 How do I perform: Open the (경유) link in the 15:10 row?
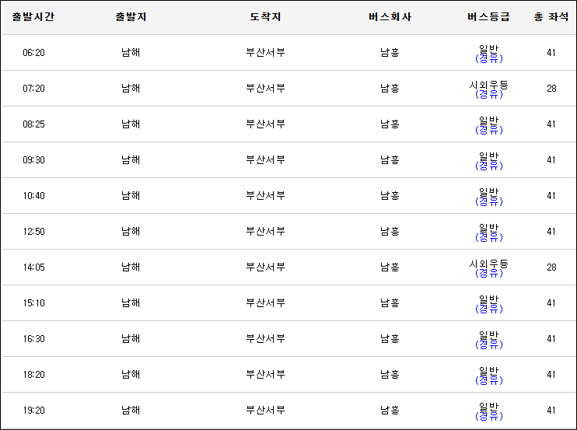pyautogui.click(x=488, y=309)
